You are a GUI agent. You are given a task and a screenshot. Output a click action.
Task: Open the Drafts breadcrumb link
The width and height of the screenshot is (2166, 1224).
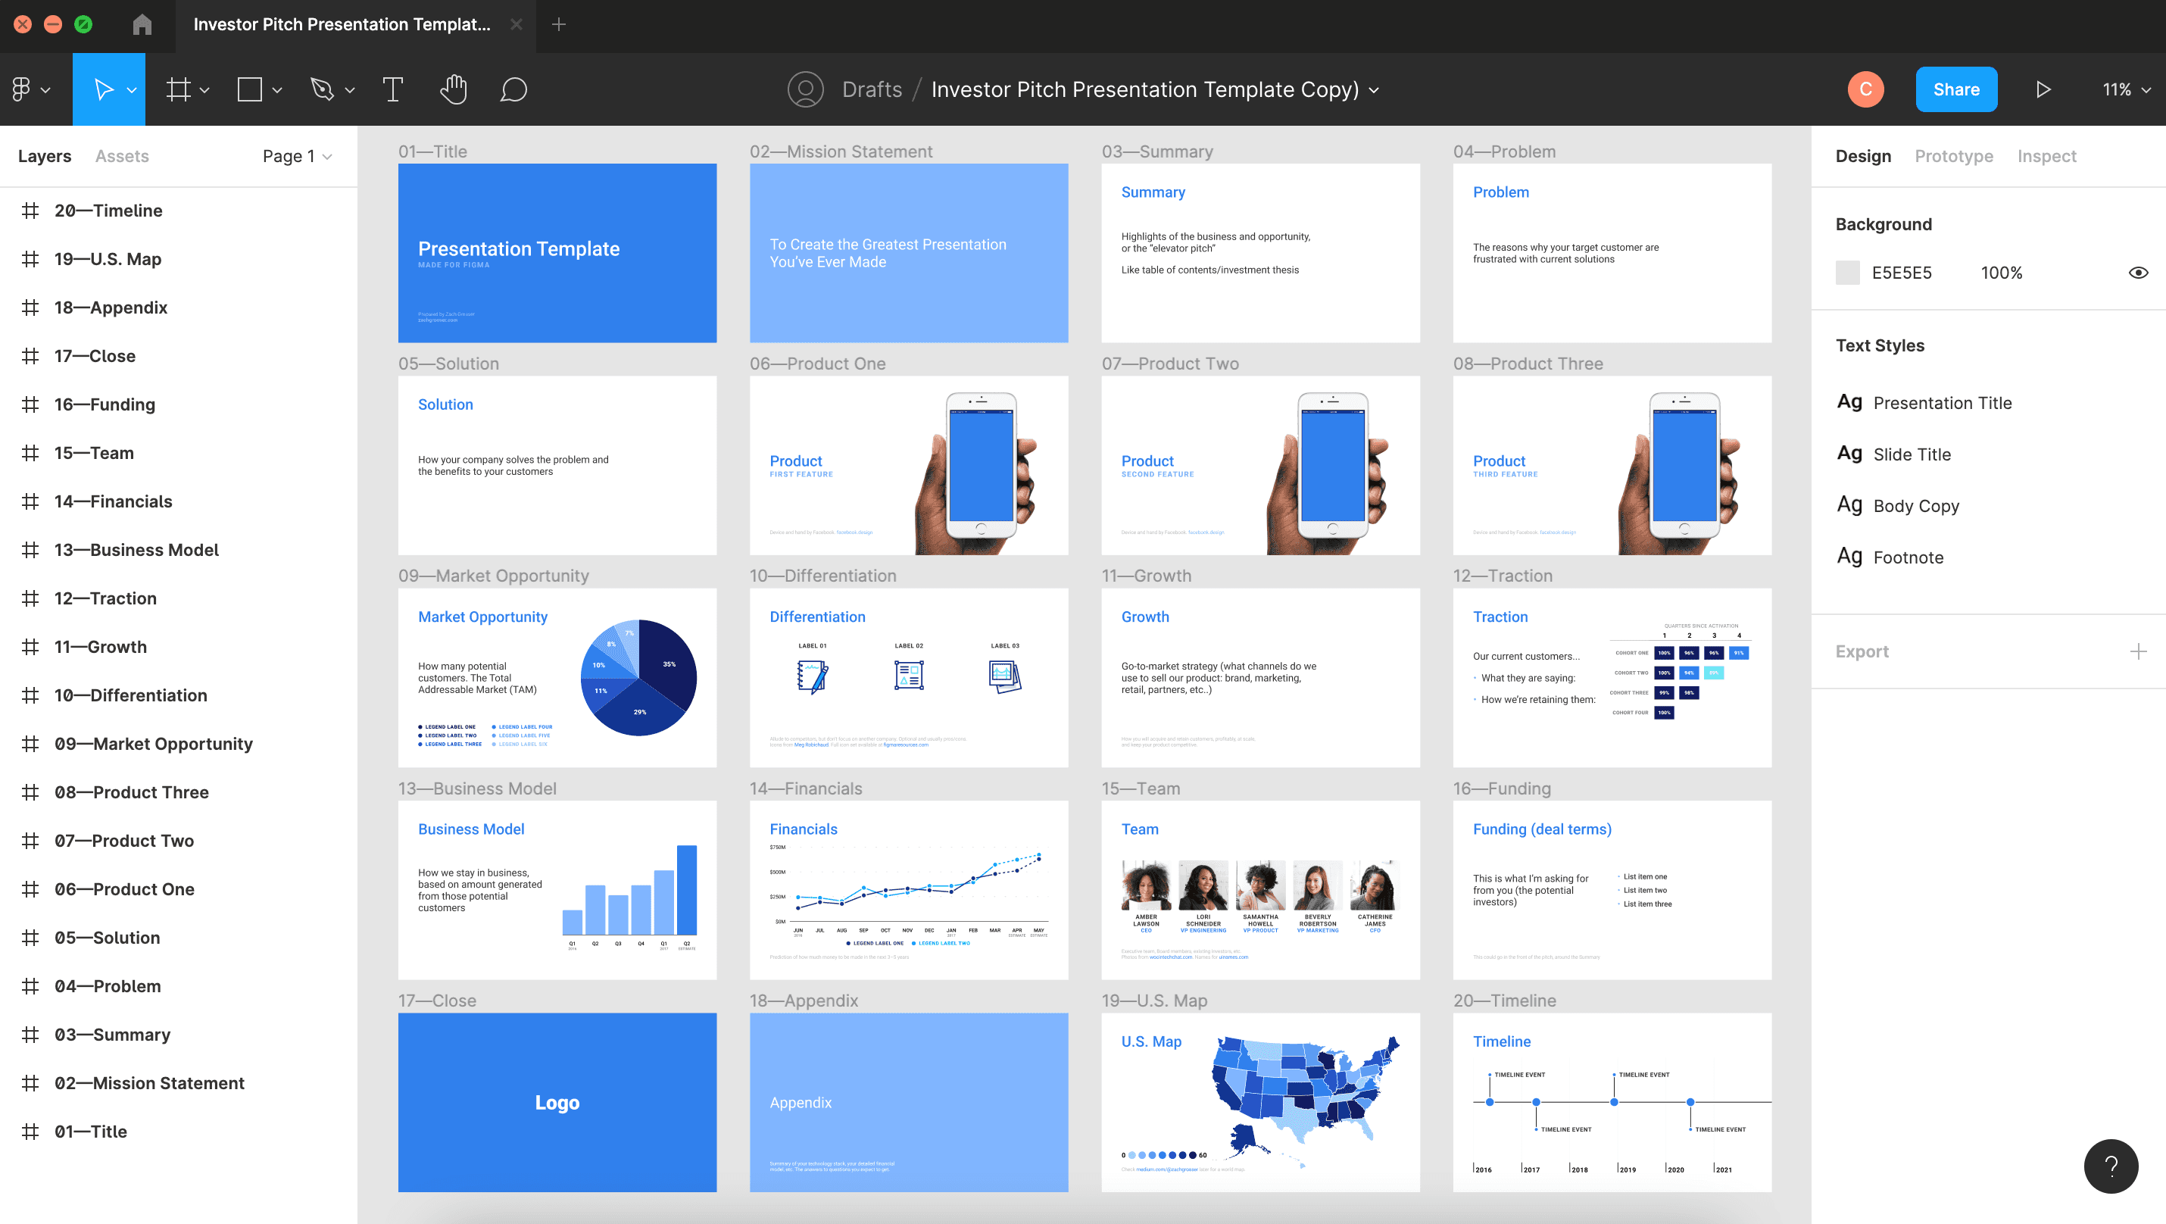point(872,89)
